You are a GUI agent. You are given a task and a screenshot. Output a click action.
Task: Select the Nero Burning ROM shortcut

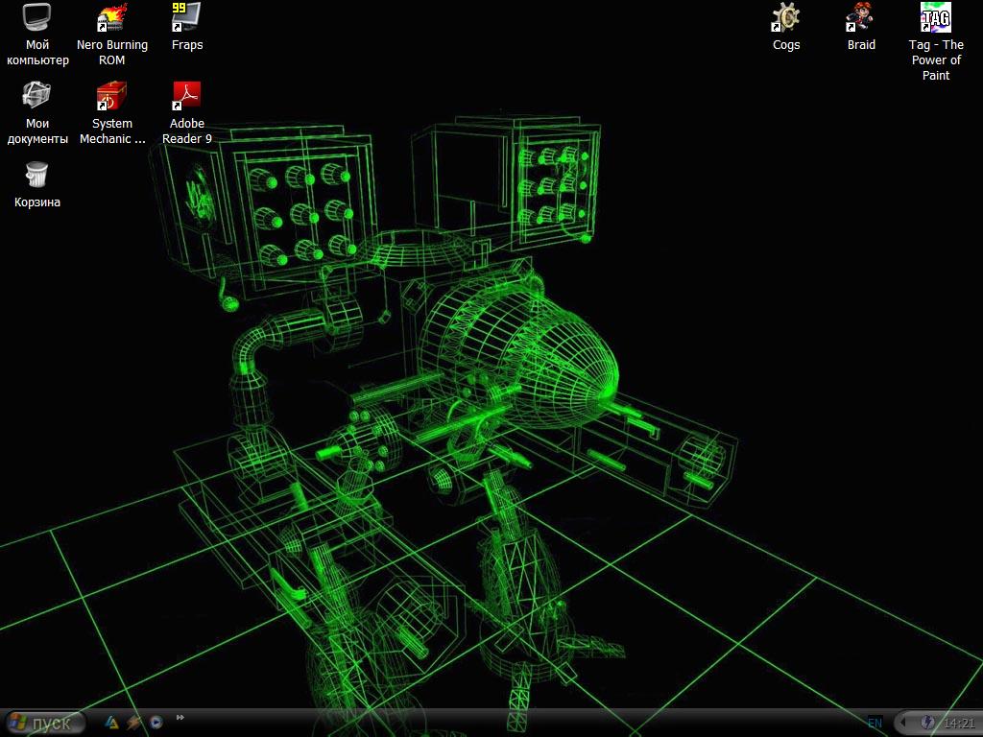point(112,18)
